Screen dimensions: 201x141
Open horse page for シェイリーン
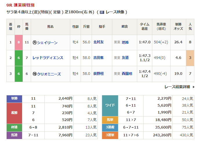47,42
